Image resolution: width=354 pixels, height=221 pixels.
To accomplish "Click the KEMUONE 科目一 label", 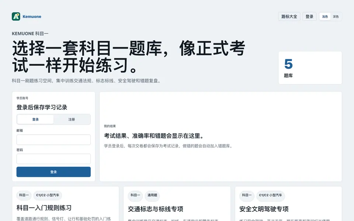I will coord(30,34).
